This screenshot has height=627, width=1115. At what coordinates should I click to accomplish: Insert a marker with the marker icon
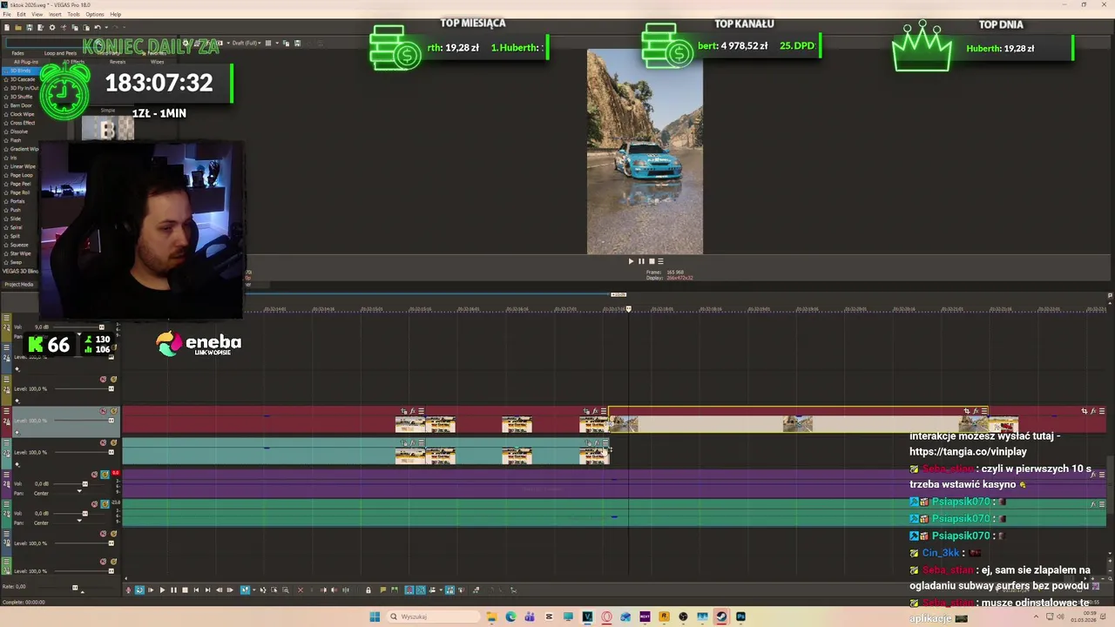[383, 590]
